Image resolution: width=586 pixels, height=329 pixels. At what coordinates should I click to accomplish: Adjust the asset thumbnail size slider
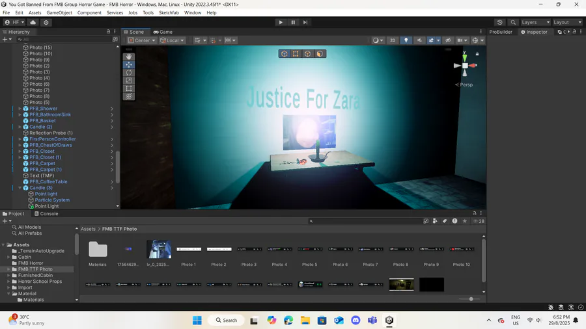[x=471, y=299]
